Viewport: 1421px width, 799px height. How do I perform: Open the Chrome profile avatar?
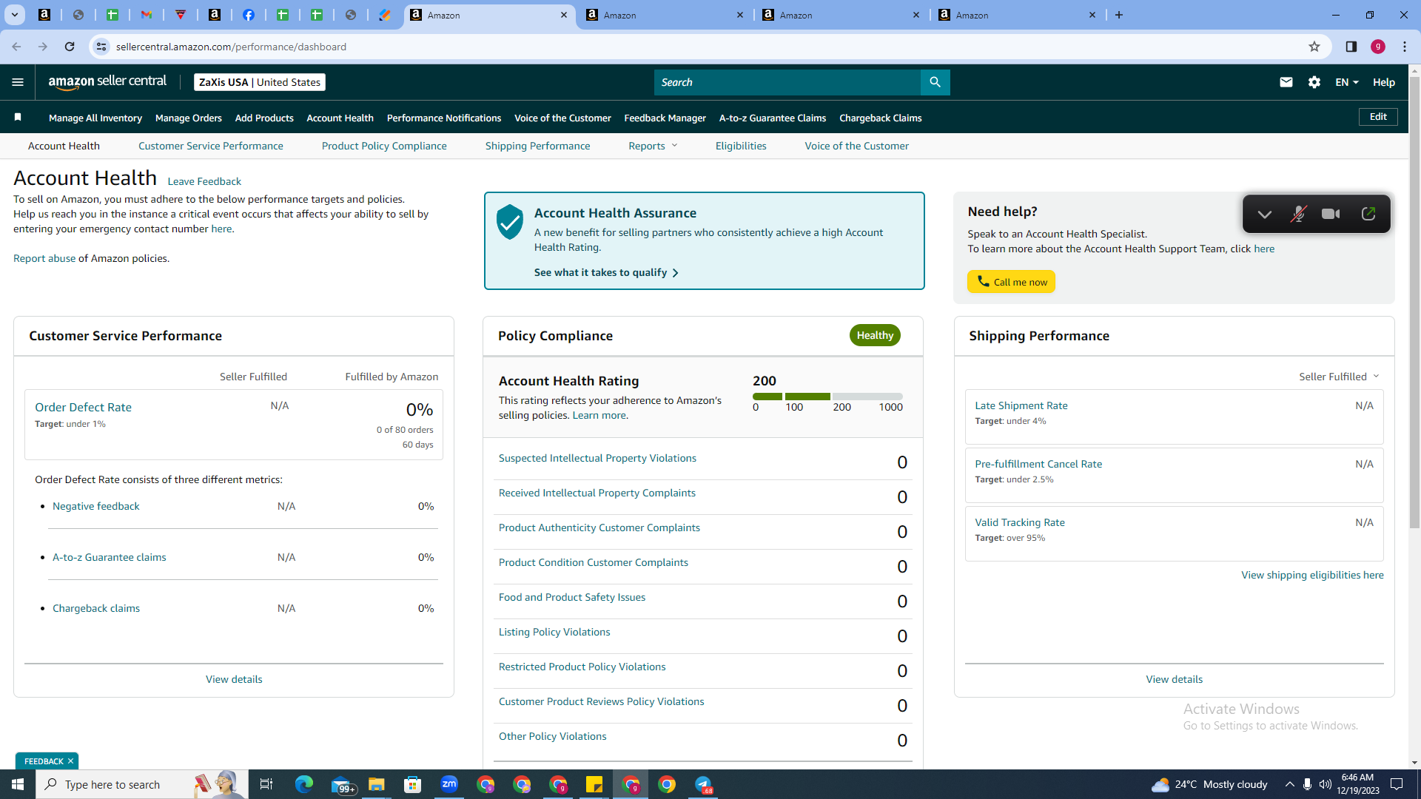(x=1378, y=47)
